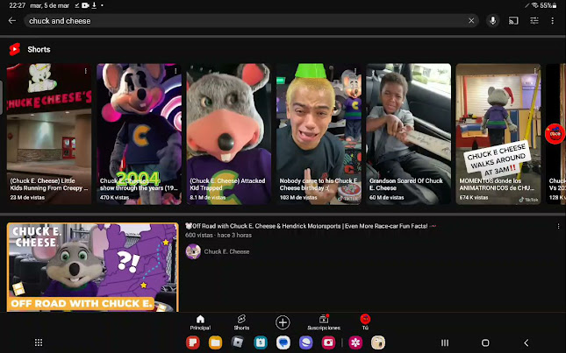Open the 'MOMENTOS donde los ANIMATRONICOS' short
The width and height of the screenshot is (566, 353).
click(498, 134)
